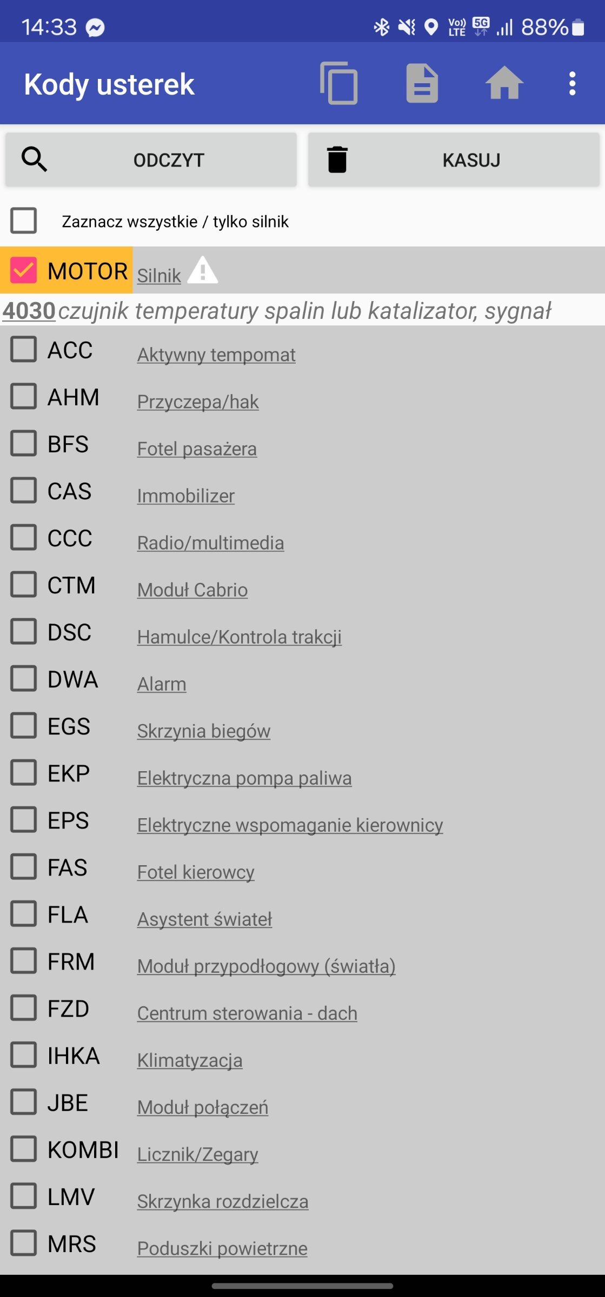The image size is (605, 1297).
Task: Open fault code 4030 details
Action: [x=29, y=311]
